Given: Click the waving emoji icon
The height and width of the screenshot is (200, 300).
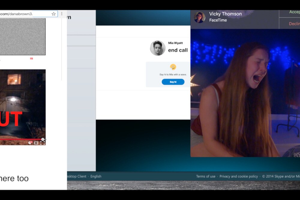Looking at the screenshot, I should click(x=173, y=67).
